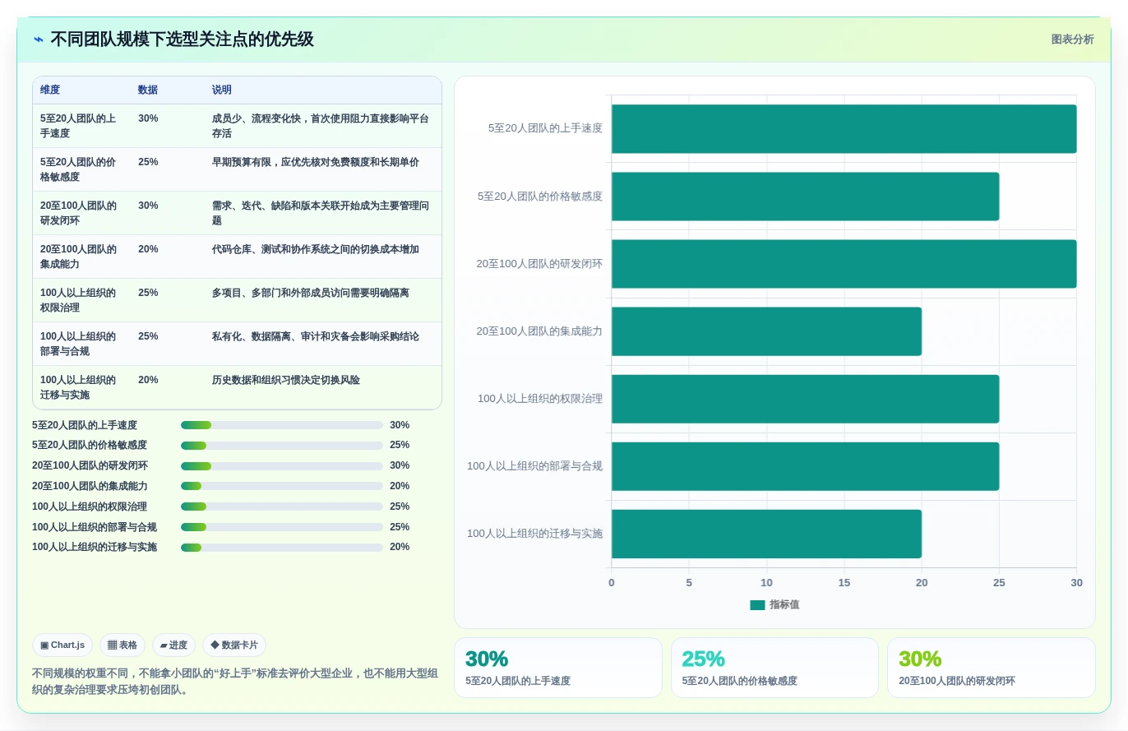
Task: Select table row 20至100人团队的集成能力
Action: pos(237,257)
